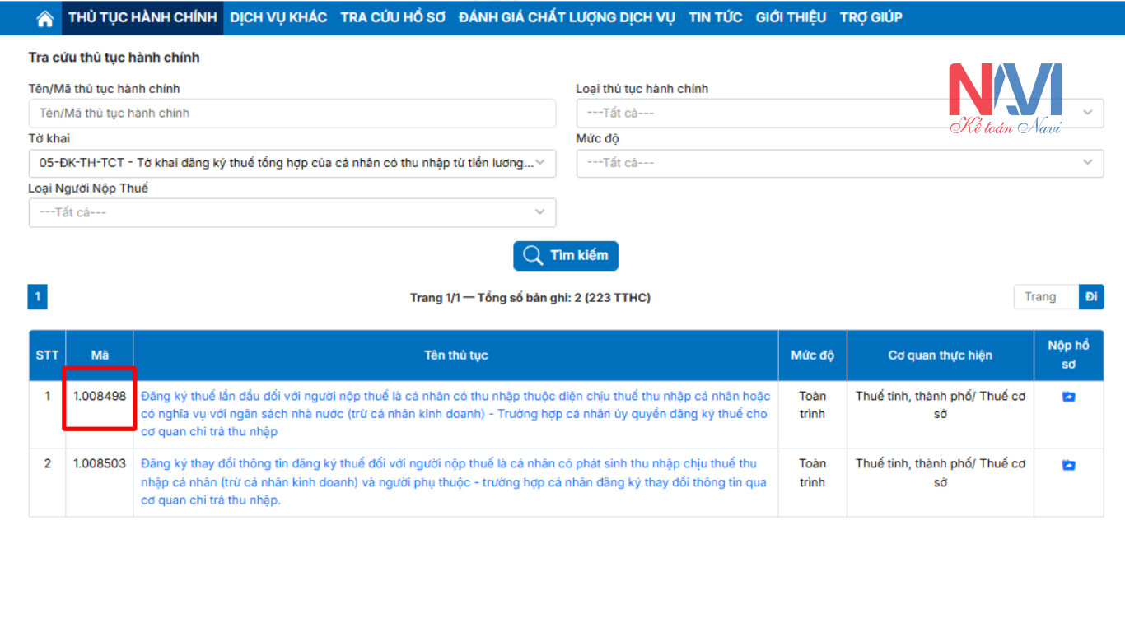Open Đánh giá chất lượng dịch vụ page
The width and height of the screenshot is (1125, 632).
(x=567, y=17)
